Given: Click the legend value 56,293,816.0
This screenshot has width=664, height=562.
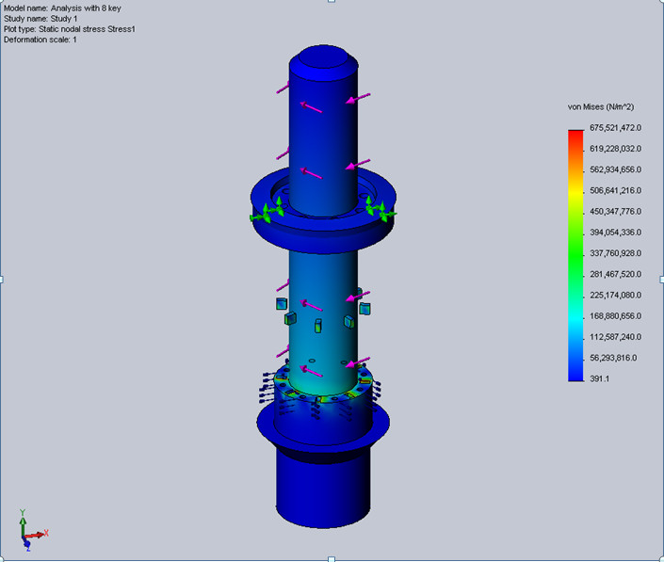Looking at the screenshot, I should click(613, 358).
